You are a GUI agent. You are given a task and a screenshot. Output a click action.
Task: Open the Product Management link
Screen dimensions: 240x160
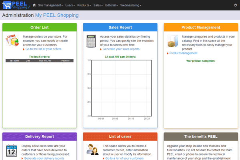183,53
